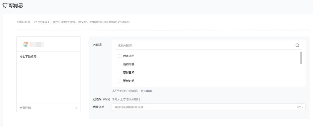The height and width of the screenshot is (127, 313).
Task: Check the 原有排名 keyword checkbox
Action: click(120, 56)
